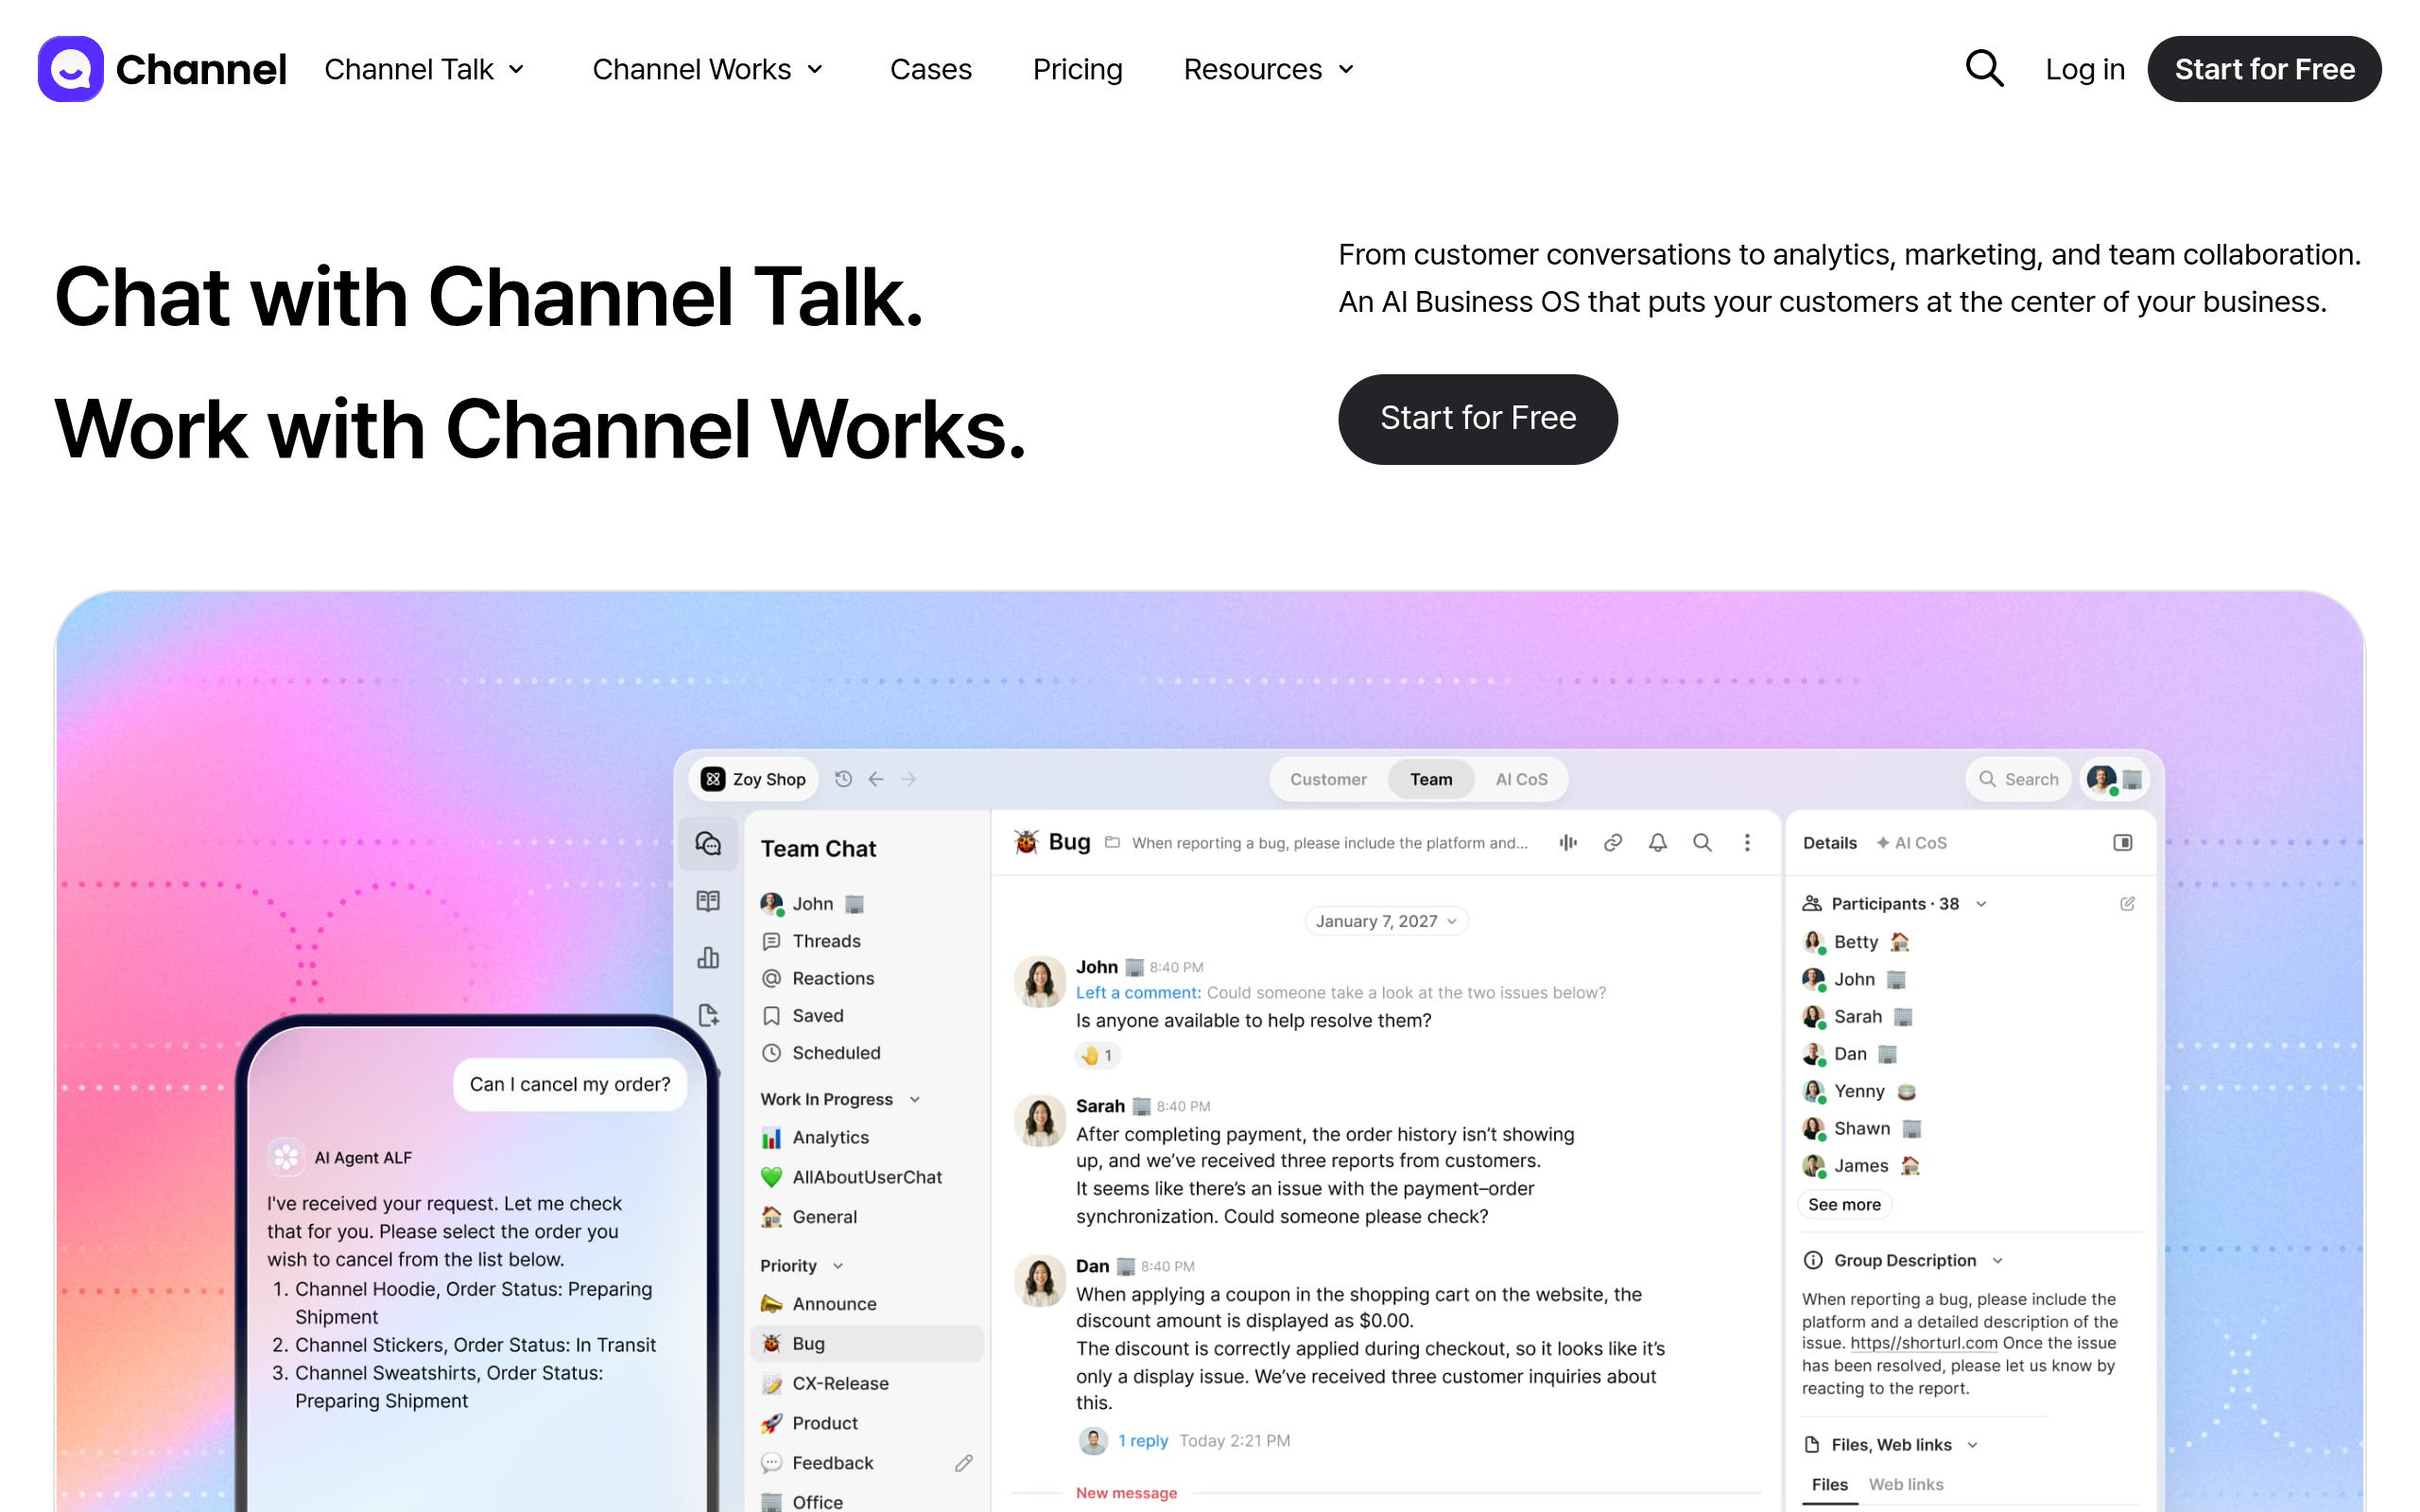The width and height of the screenshot is (2420, 1512).
Task: Click the pencil icon next to Feedback
Action: coord(964,1463)
